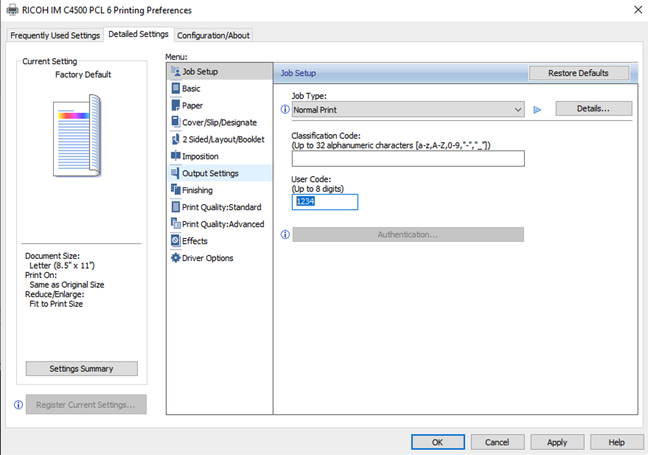Switch to Frequently Used Settings tab
The height and width of the screenshot is (455, 648).
[x=55, y=35]
